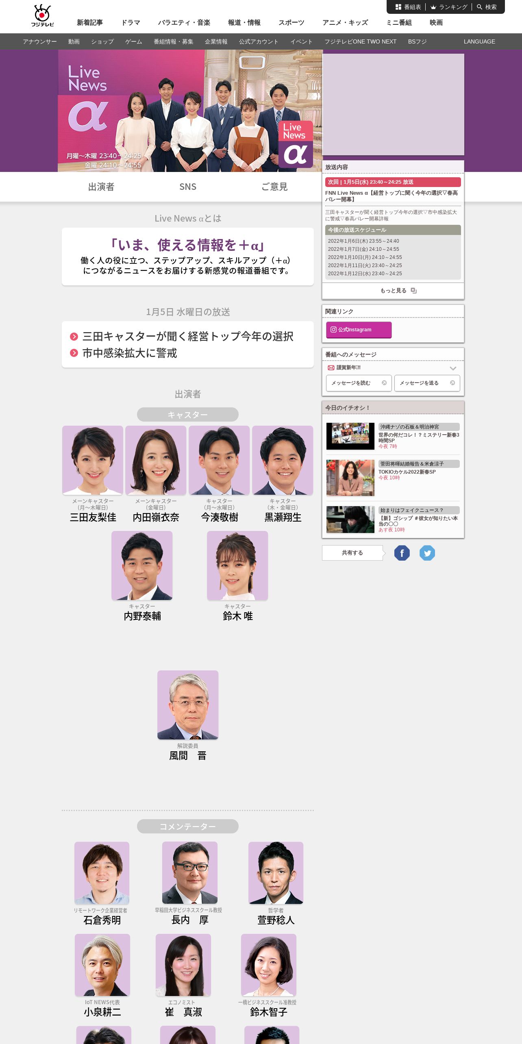Click BSフジ in the gray bar
522x1044 pixels.
click(x=418, y=41)
